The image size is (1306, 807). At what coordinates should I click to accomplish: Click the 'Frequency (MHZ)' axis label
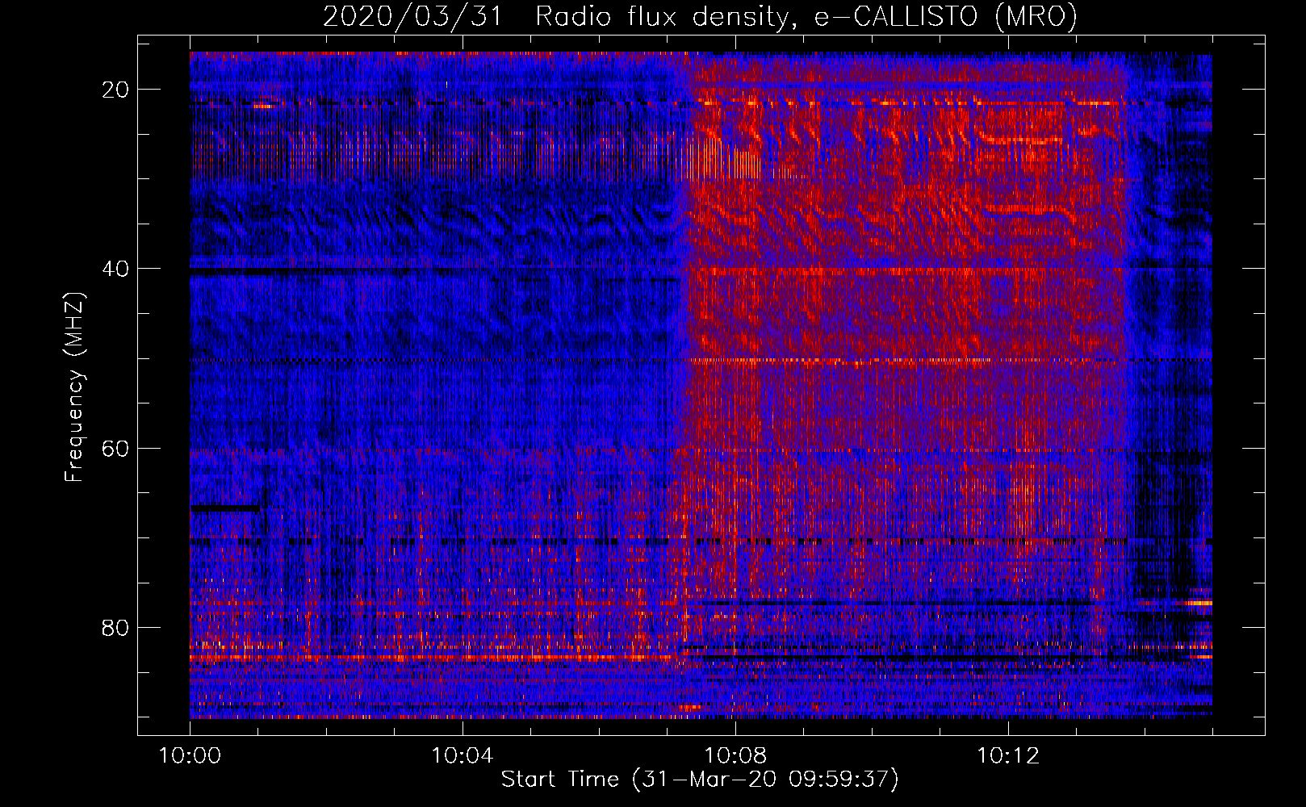(x=74, y=387)
